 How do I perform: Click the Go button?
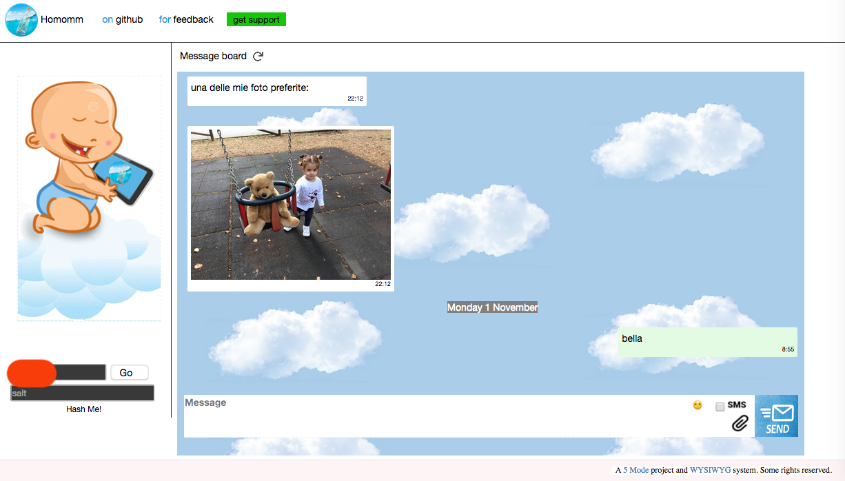click(x=129, y=372)
